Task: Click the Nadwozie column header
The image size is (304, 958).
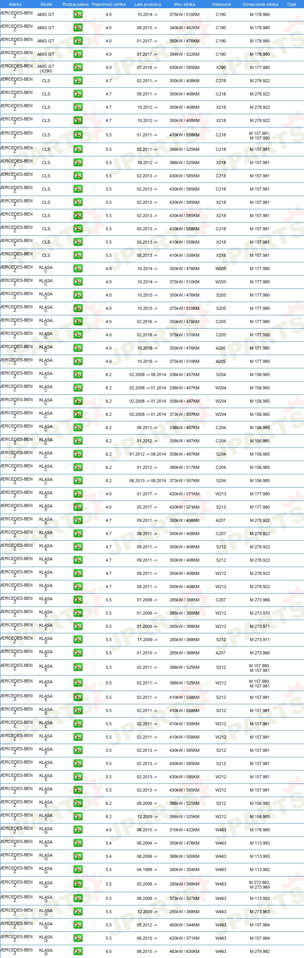Action: click(x=221, y=4)
